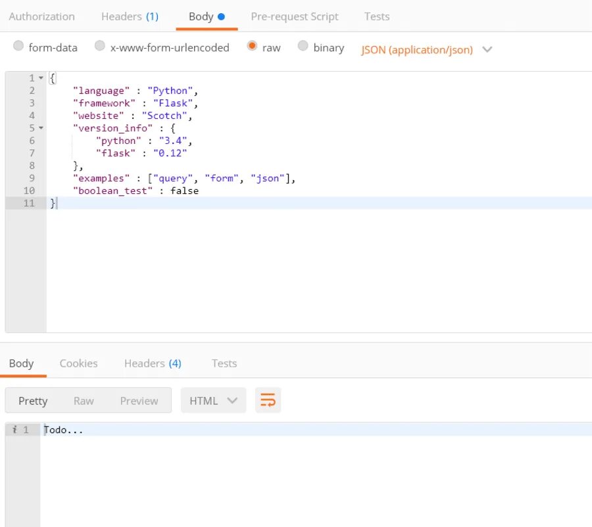Open the request Body tab

click(207, 16)
